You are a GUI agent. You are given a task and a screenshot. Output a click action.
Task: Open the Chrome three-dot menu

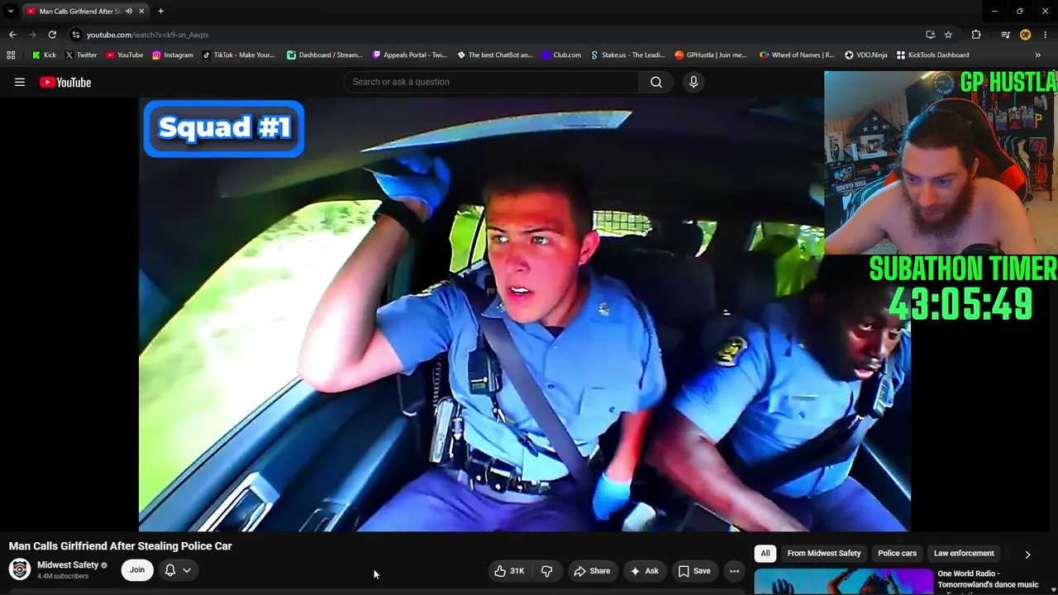click(1046, 35)
